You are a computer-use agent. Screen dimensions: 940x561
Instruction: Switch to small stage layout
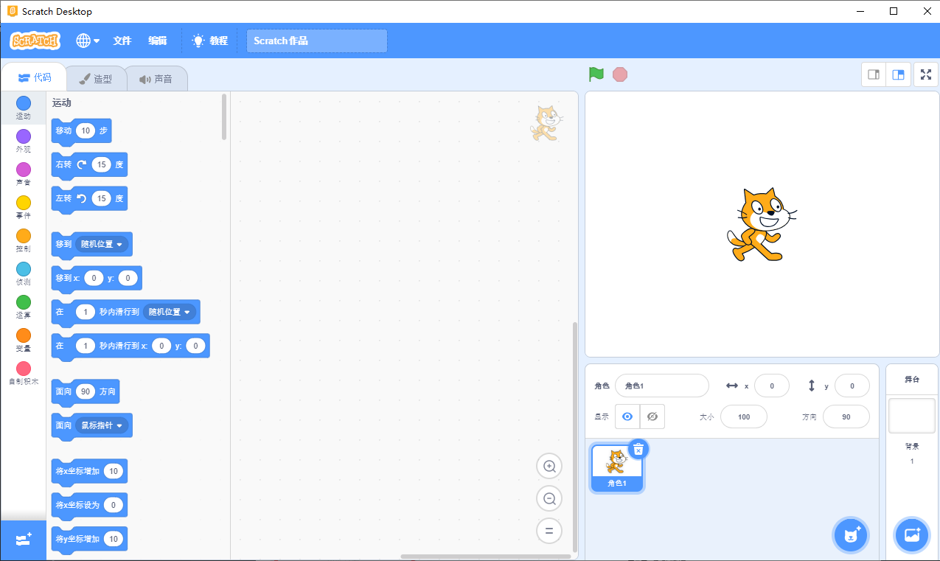874,74
